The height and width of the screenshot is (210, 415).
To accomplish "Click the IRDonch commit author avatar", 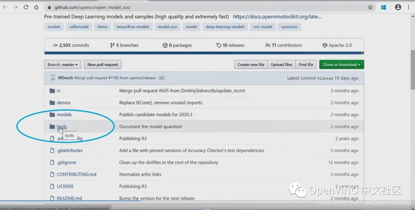I will coord(53,78).
